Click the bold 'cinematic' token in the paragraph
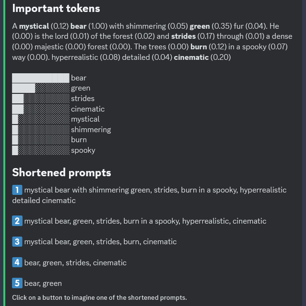Viewport: 306px width, 306px height. click(x=191, y=57)
